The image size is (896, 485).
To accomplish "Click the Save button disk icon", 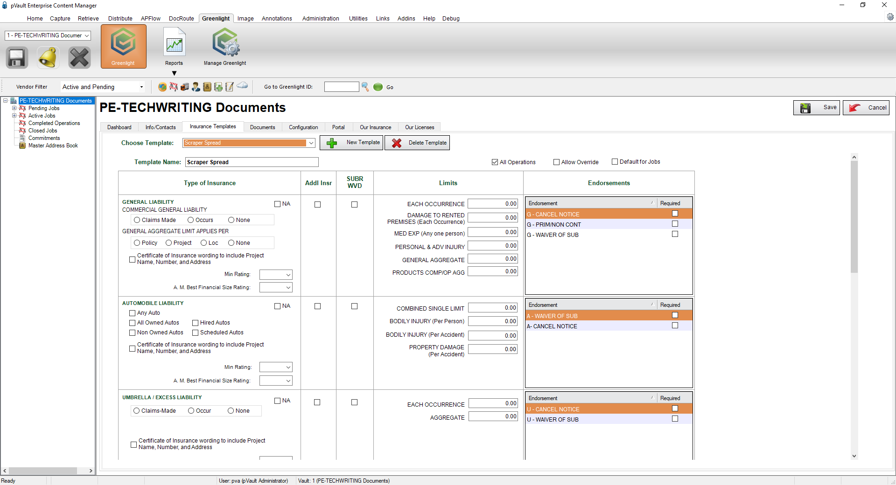I will click(x=805, y=108).
